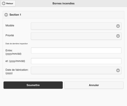Click the back arrow icon beside Retour
Screen dimensions: 127x106
pyautogui.click(x=4, y=4)
